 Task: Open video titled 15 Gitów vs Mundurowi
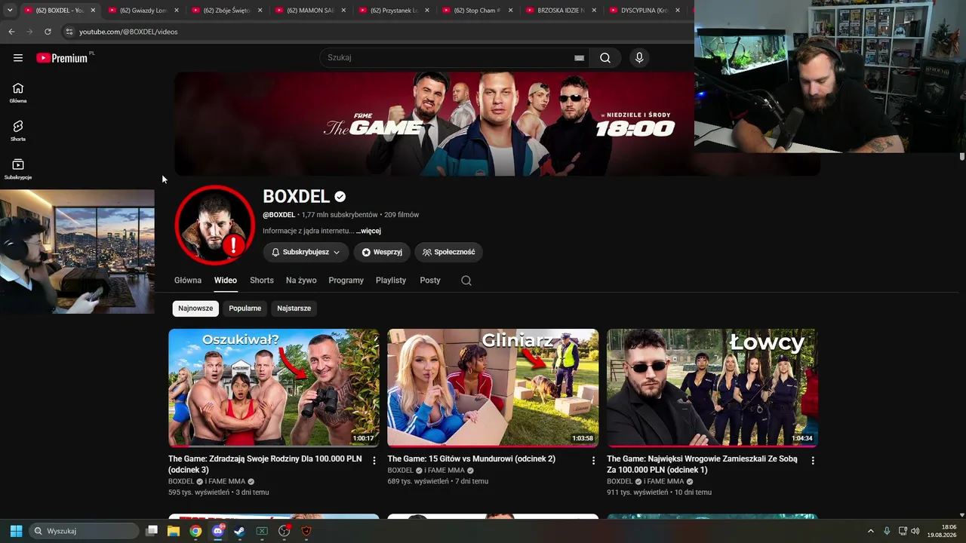pos(472,459)
